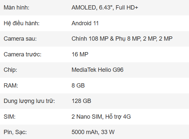The width and height of the screenshot is (189, 139).
Task: Click the "Màn hình:" label
Action: pyautogui.click(x=16, y=8)
